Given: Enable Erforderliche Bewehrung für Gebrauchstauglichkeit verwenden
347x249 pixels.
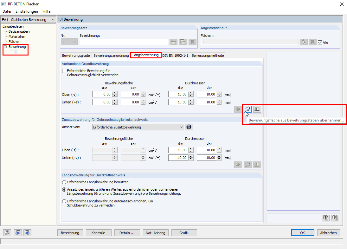Looking at the screenshot, I should tap(63, 70).
